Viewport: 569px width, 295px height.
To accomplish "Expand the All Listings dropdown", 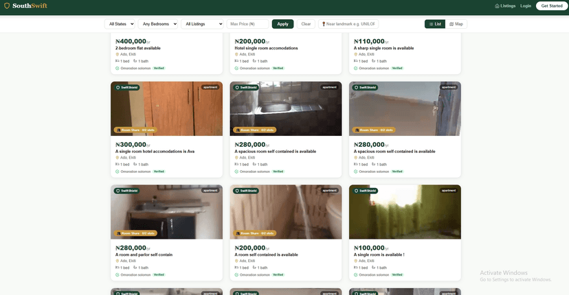I will point(202,24).
